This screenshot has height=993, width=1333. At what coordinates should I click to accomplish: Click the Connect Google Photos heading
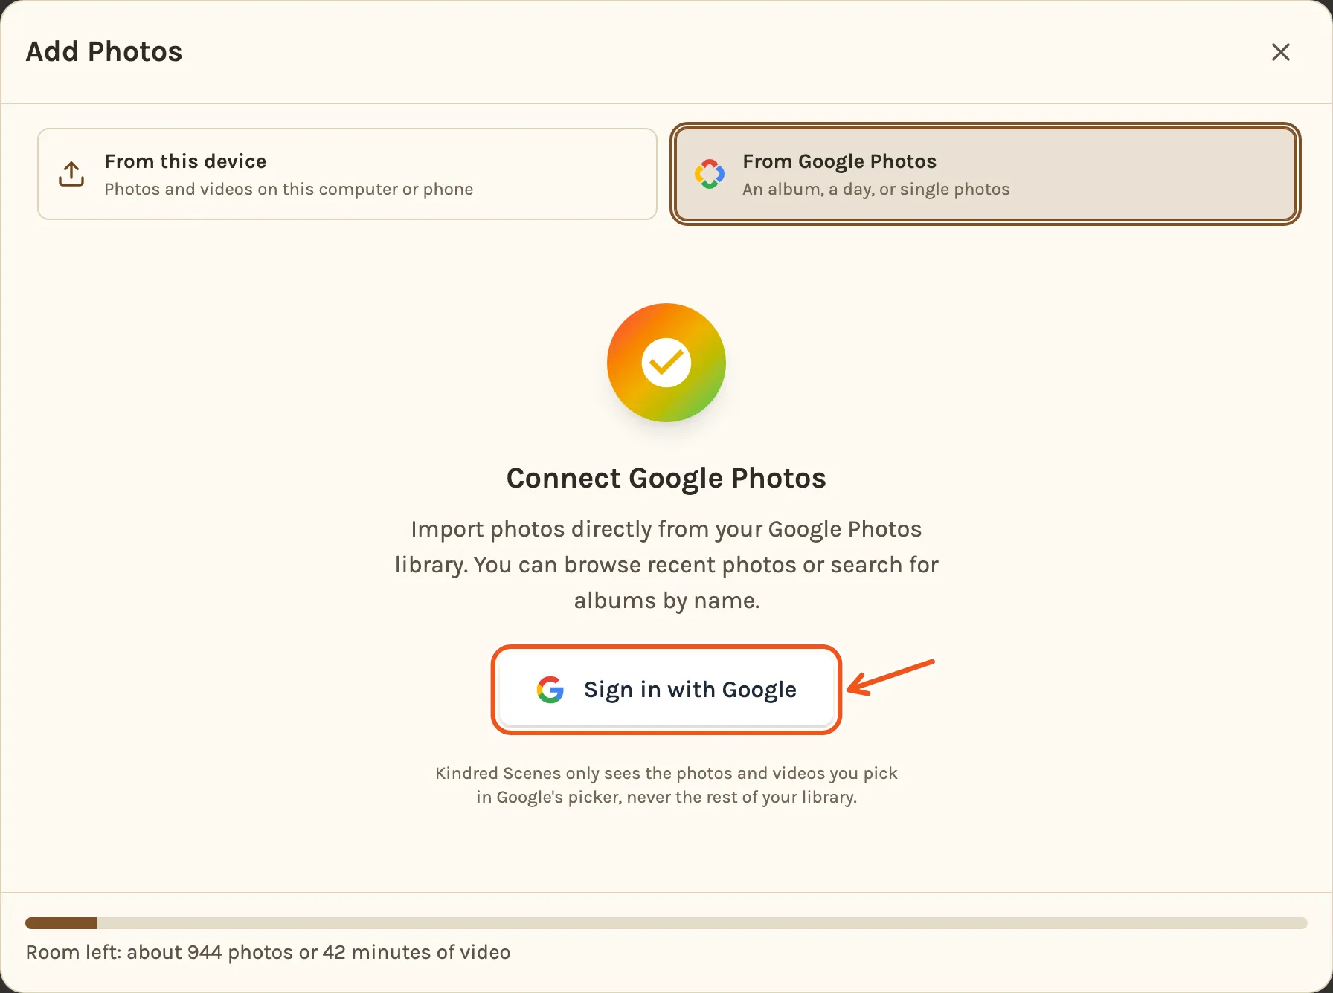(666, 478)
